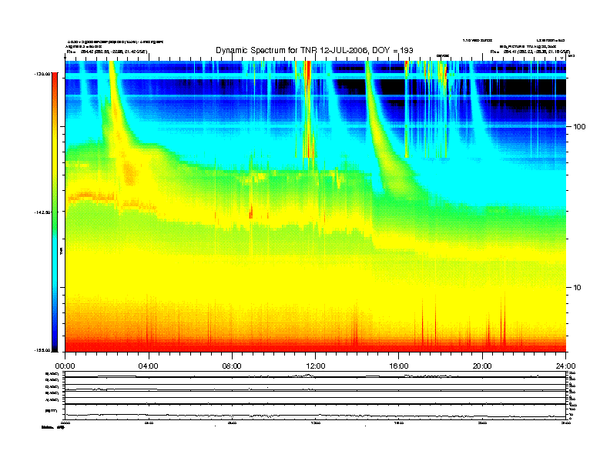Click the '-142.50' color bar label
The image size is (610, 471).
[x=42, y=212]
